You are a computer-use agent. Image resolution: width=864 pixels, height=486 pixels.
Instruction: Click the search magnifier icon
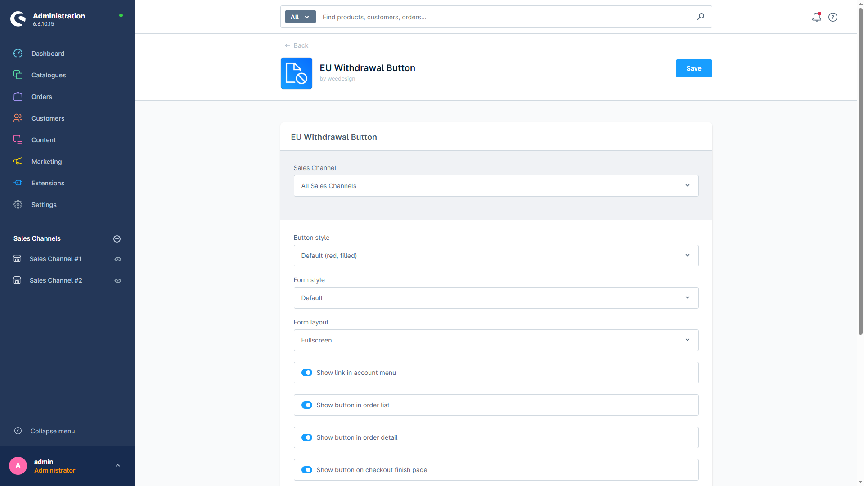click(x=701, y=17)
